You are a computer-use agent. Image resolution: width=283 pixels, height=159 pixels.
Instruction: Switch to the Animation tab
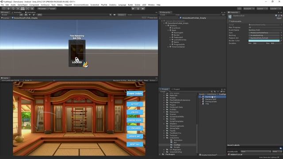[x=31, y=12]
